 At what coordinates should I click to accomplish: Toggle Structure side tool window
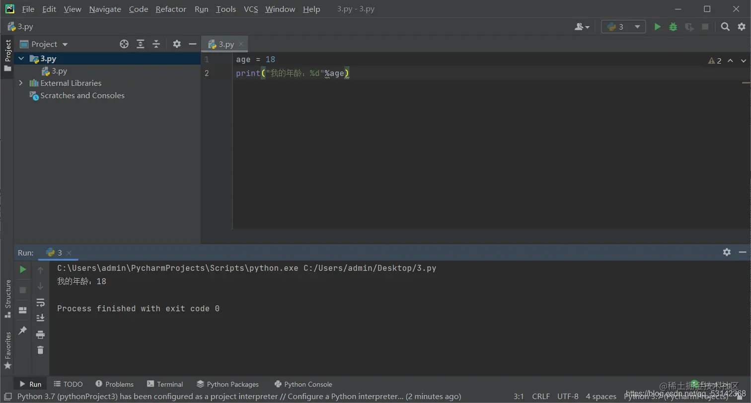click(7, 299)
